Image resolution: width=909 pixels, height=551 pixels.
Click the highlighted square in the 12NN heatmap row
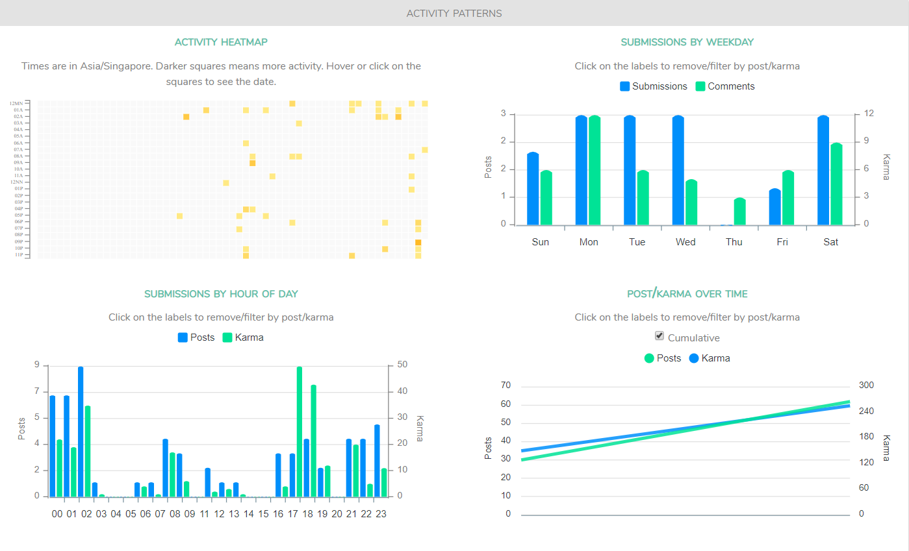[x=226, y=183]
